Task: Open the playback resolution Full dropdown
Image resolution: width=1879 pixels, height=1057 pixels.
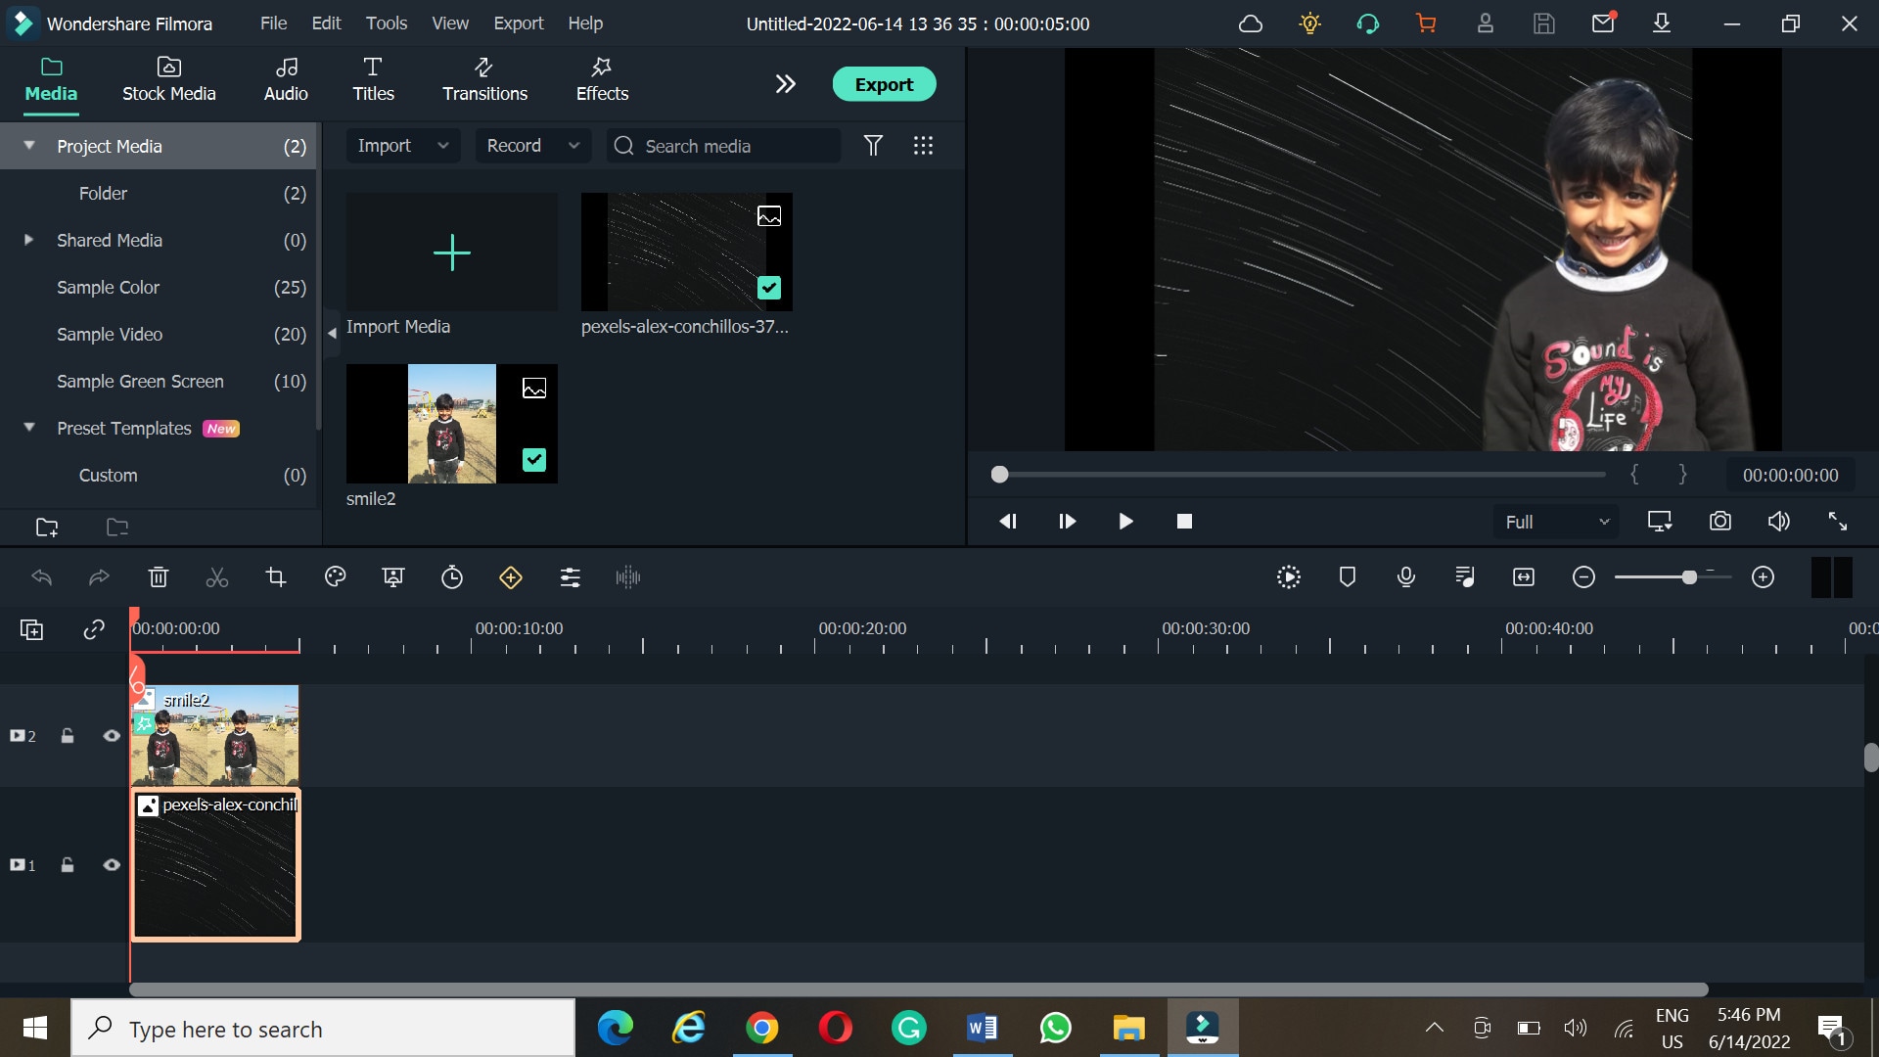Action: (x=1555, y=522)
